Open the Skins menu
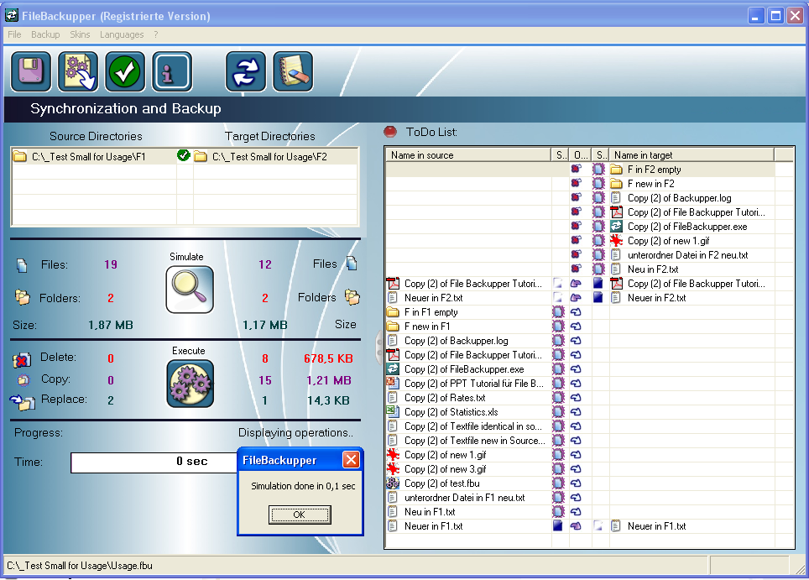 [x=80, y=34]
